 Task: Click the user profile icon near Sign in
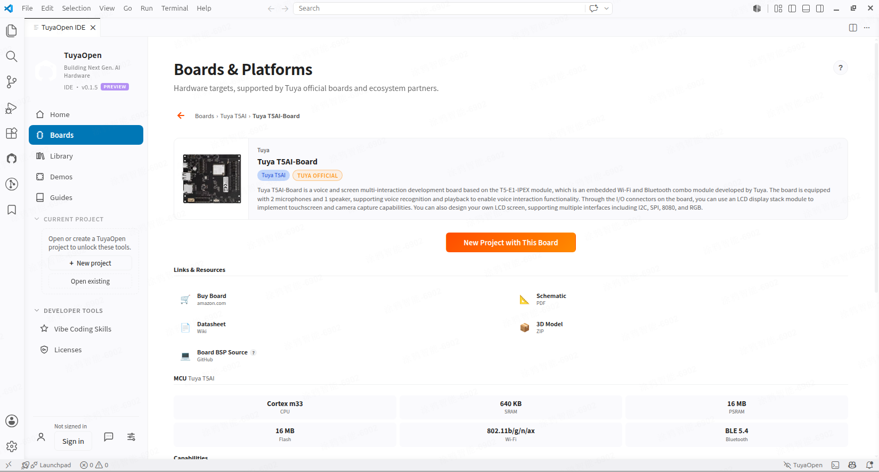41,437
